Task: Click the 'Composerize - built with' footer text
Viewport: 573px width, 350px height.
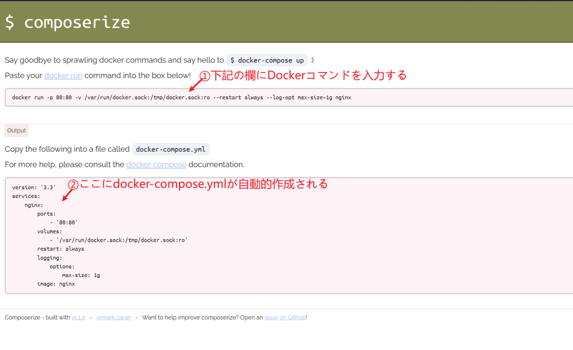Action: (37, 318)
